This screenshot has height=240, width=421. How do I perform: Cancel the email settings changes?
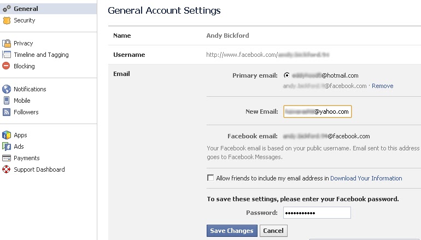point(273,231)
